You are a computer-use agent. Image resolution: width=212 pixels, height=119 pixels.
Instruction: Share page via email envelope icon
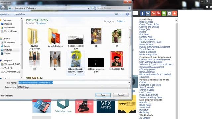pos(169,13)
